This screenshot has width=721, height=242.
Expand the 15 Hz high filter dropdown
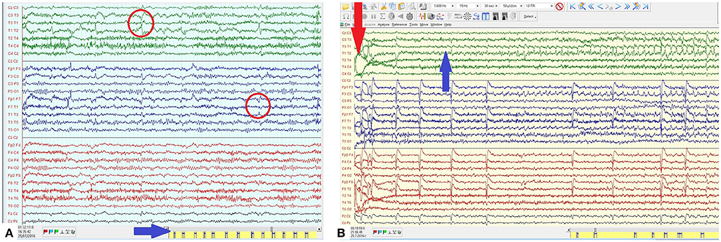coord(468,6)
